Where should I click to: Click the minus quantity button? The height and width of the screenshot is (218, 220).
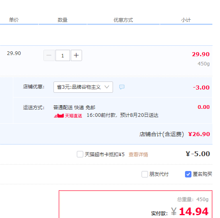tap(49, 55)
